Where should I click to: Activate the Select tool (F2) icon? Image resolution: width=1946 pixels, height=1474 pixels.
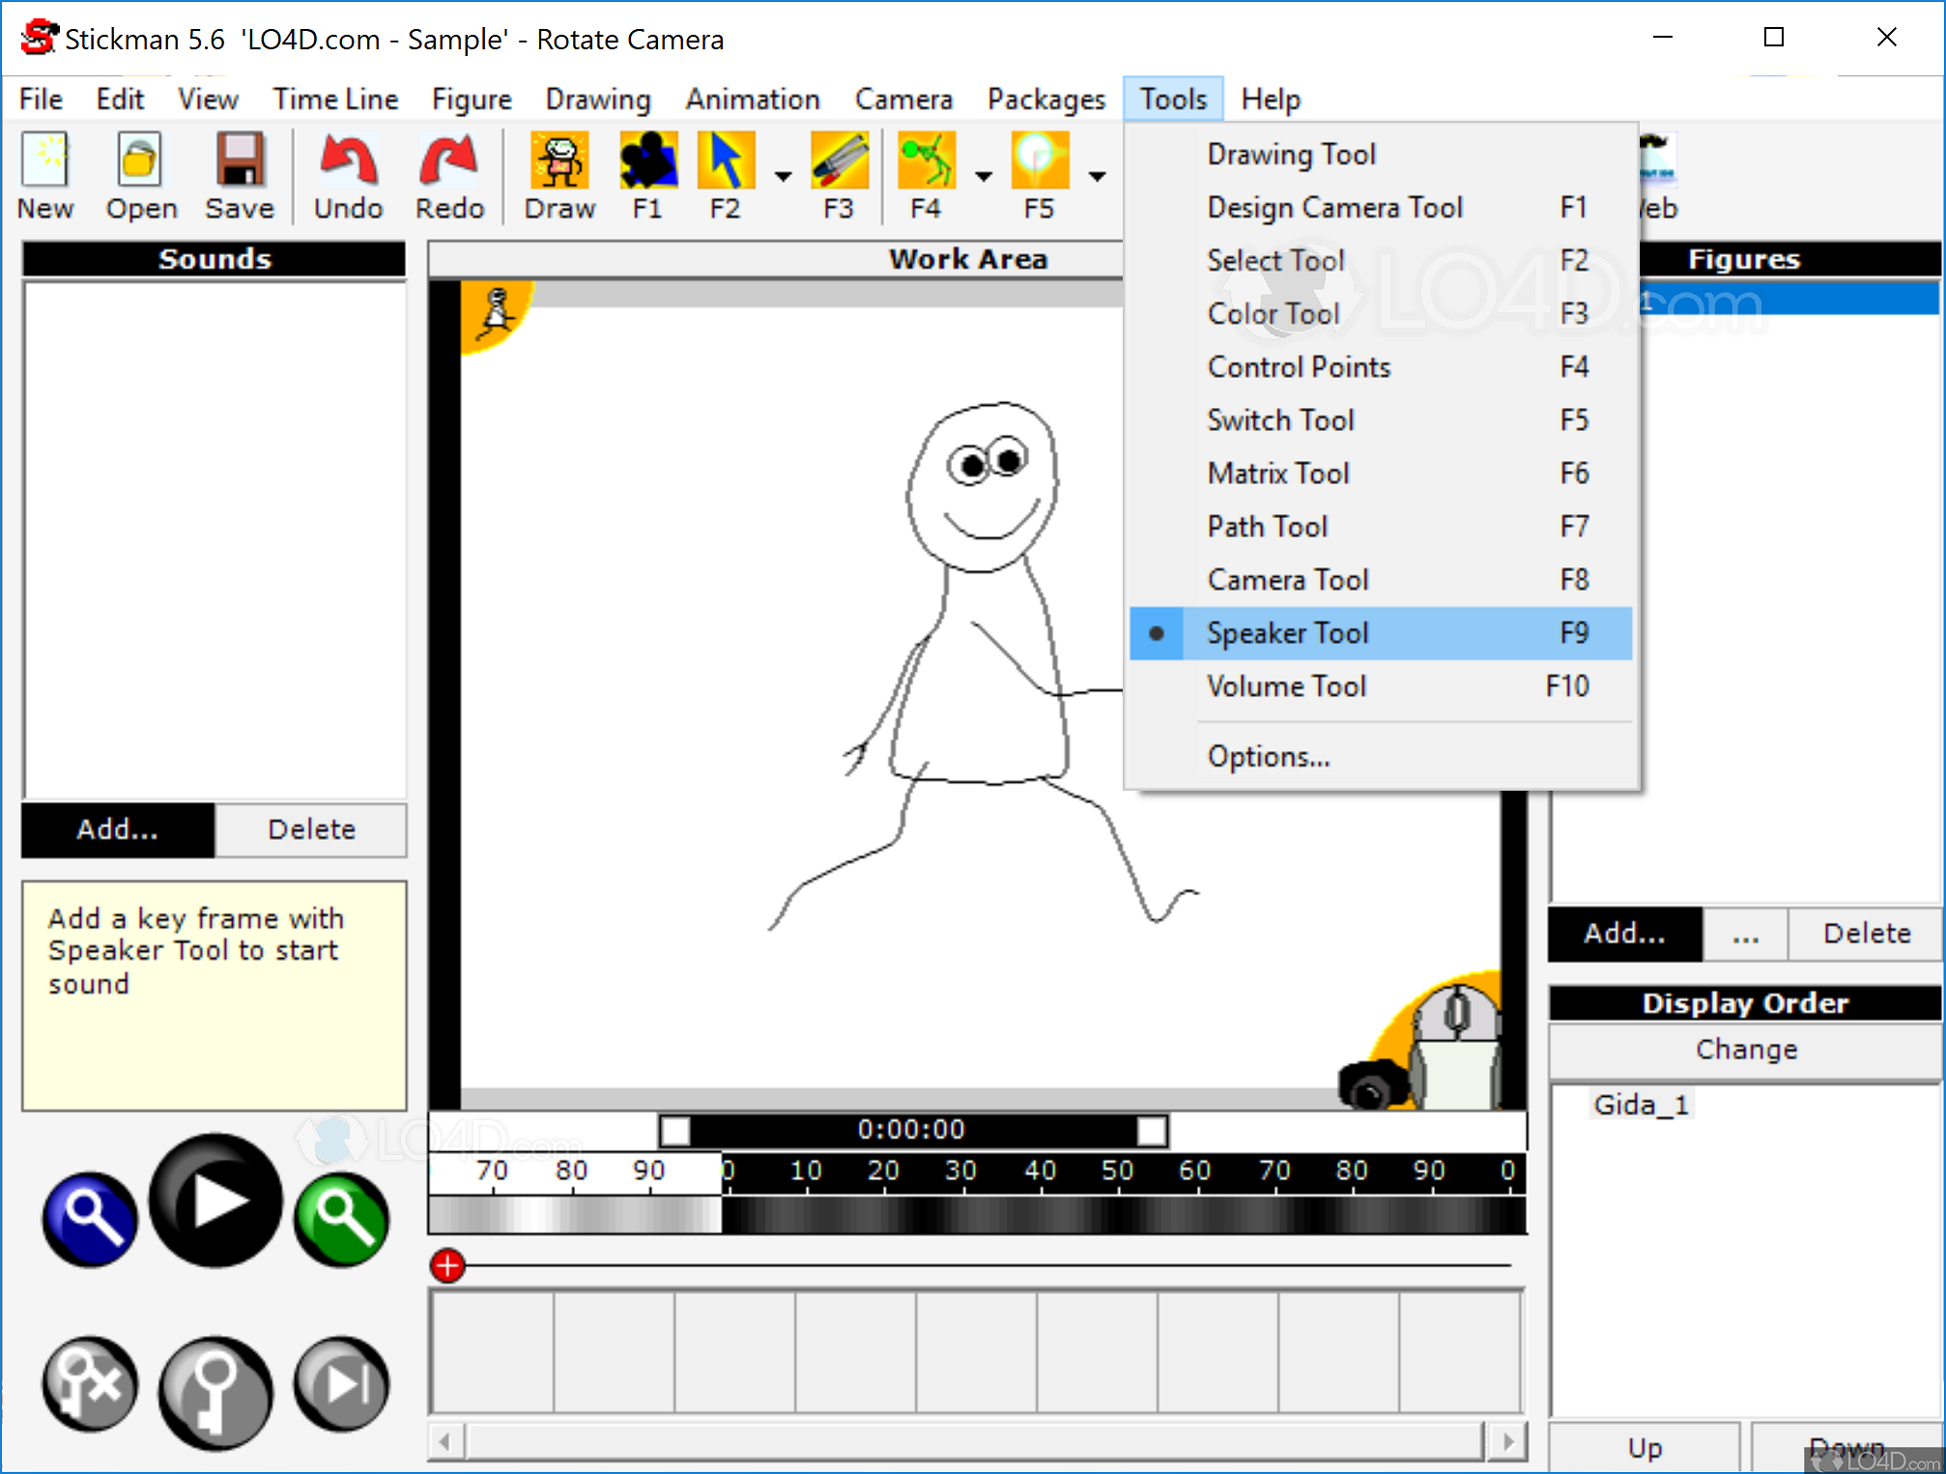pos(726,159)
